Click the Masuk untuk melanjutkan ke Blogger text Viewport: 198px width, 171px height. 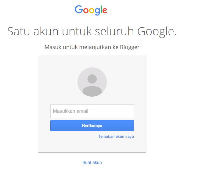(92, 47)
